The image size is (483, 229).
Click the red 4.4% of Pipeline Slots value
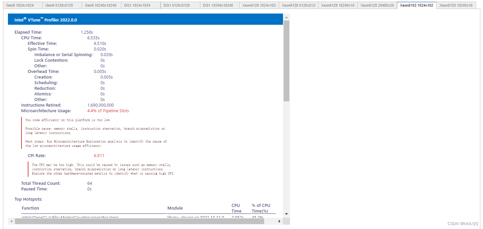click(x=108, y=111)
